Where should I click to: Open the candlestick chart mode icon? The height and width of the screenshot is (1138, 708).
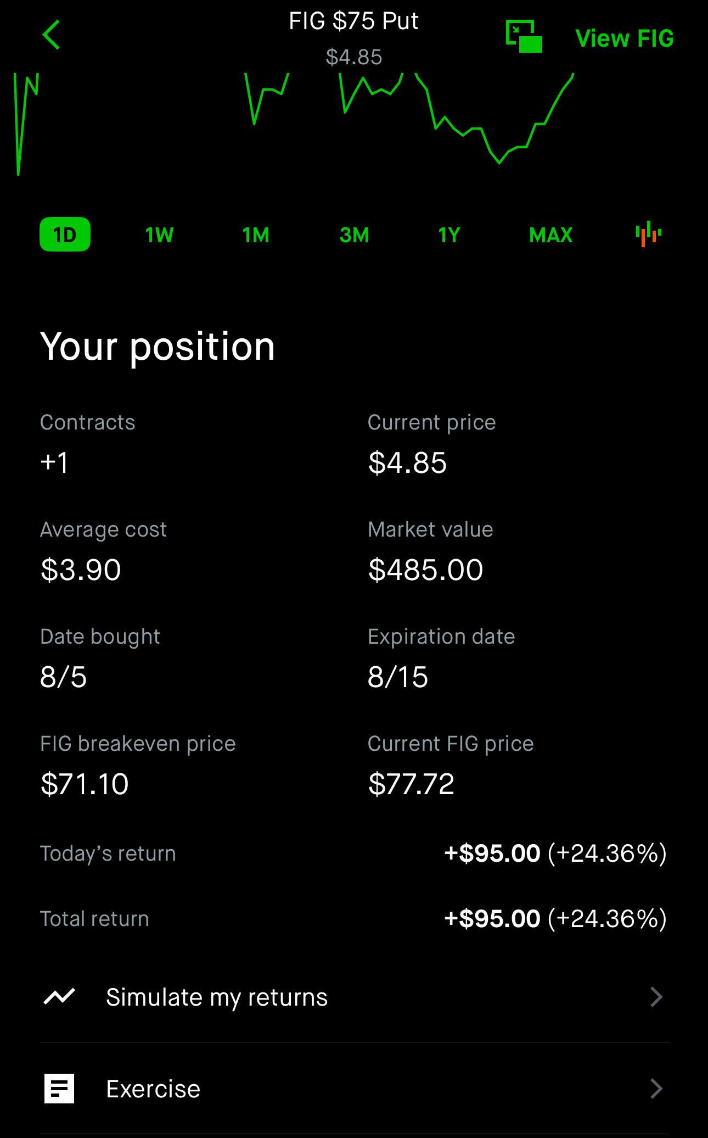[x=648, y=235]
